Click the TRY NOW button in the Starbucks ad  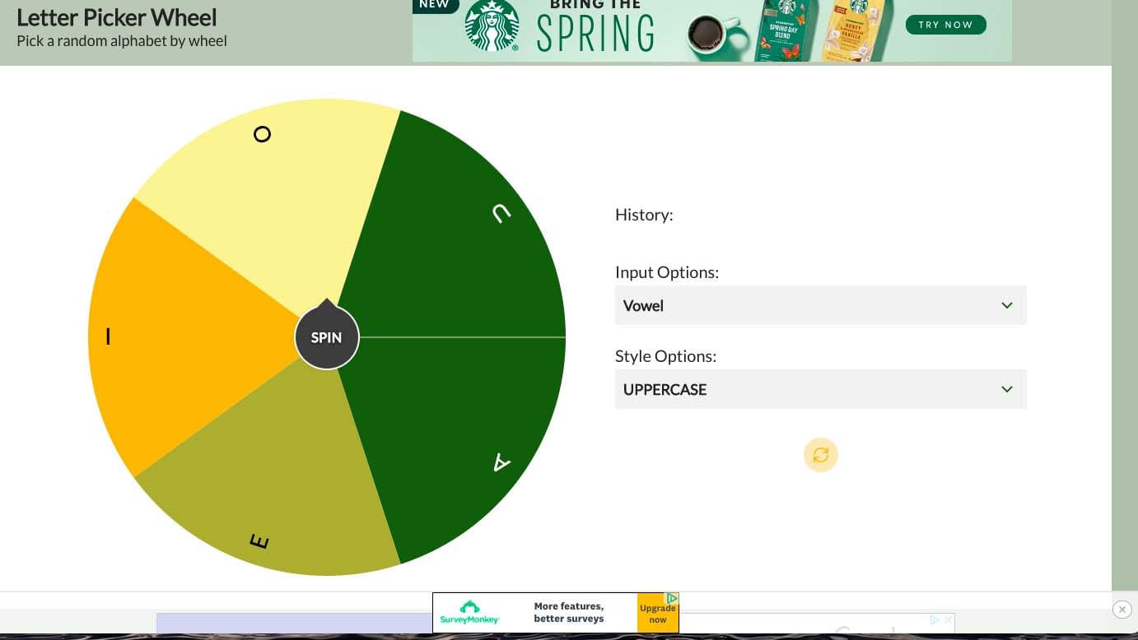point(945,25)
